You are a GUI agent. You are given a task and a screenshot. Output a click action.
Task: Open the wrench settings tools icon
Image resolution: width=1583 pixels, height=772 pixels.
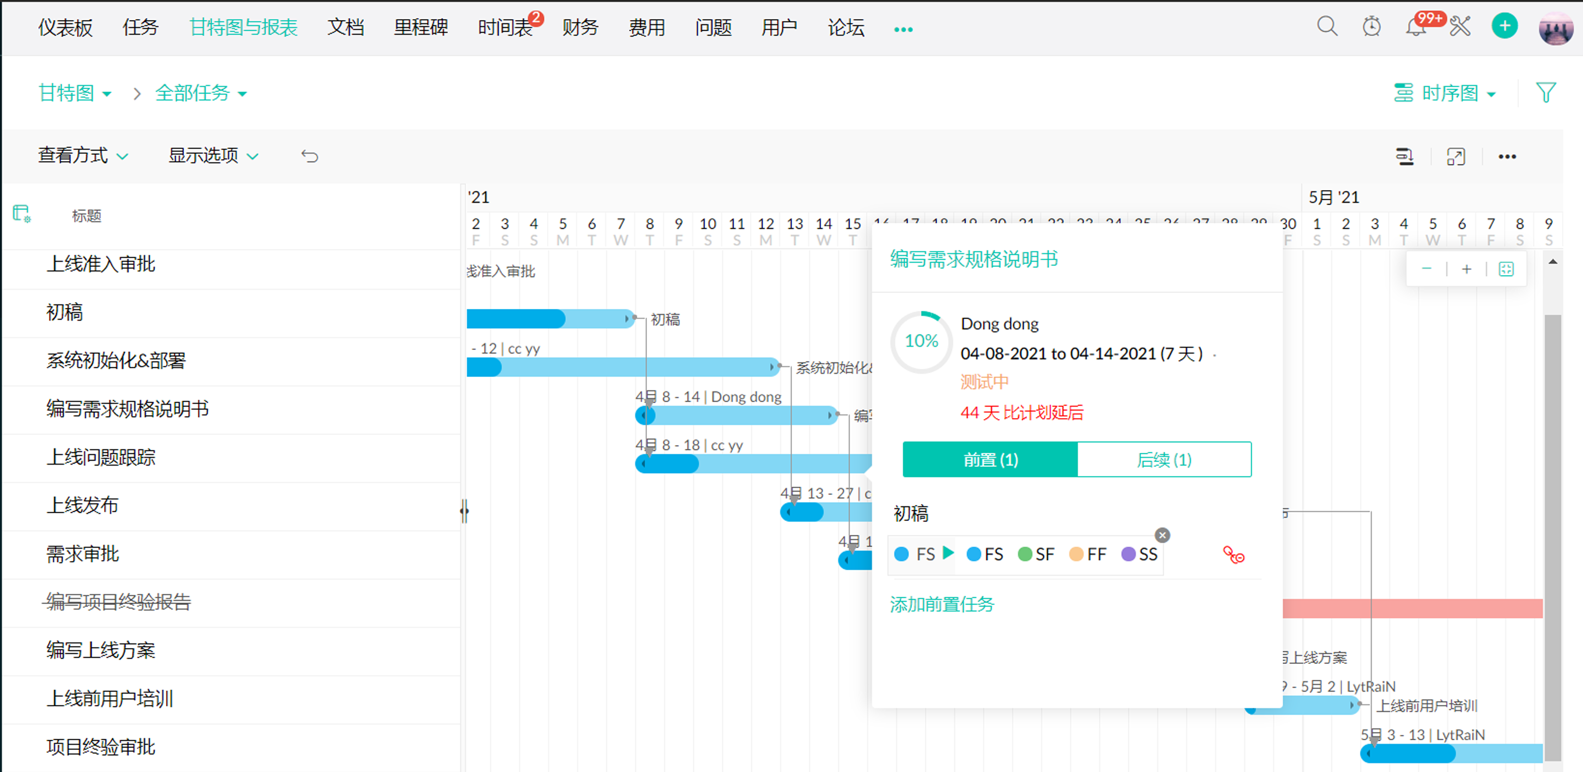(x=1460, y=27)
